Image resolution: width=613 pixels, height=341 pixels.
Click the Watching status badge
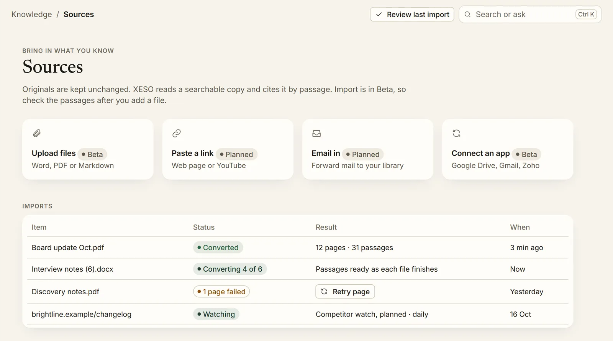pos(216,314)
